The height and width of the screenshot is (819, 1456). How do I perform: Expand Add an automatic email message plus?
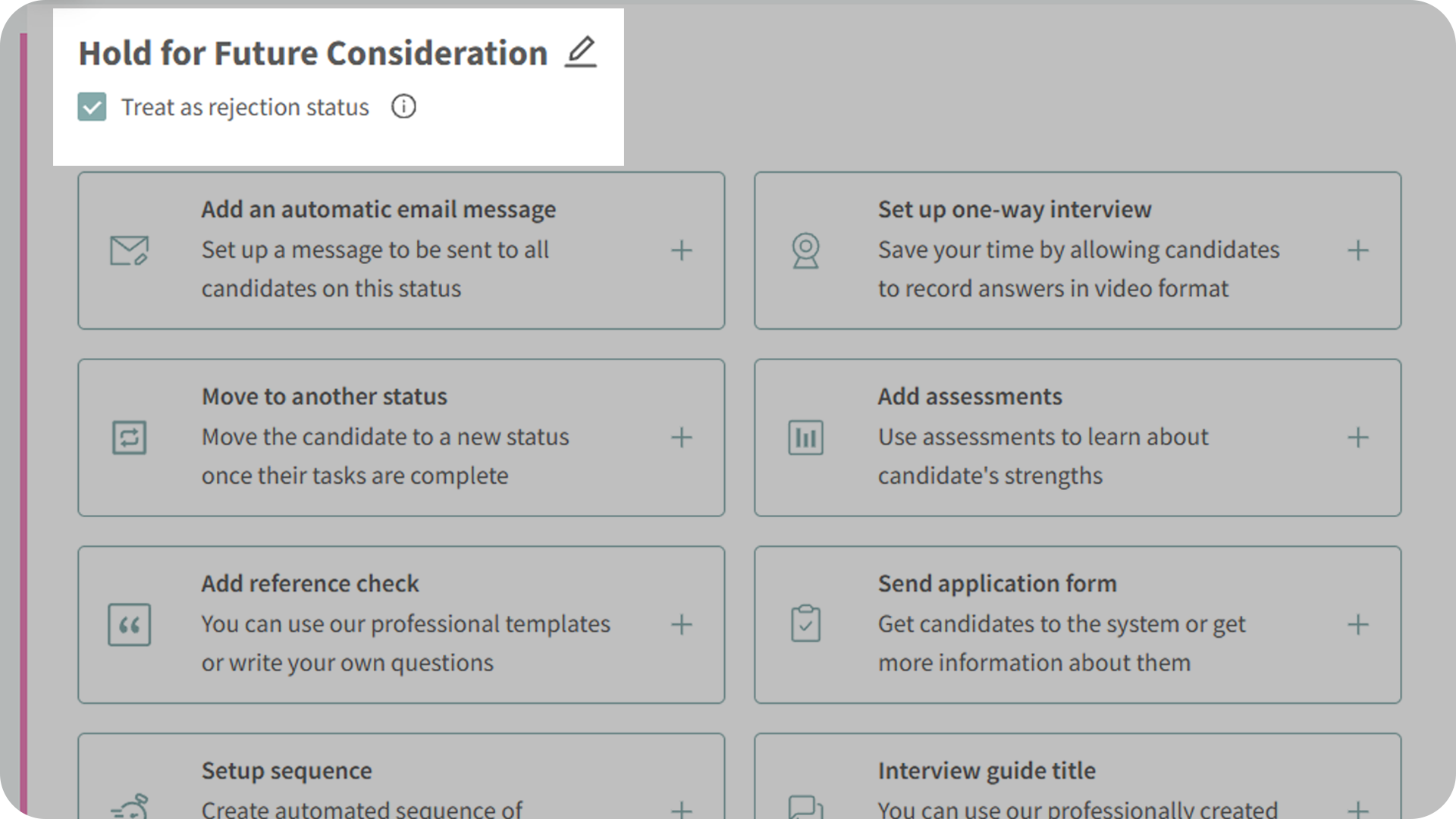pyautogui.click(x=682, y=250)
